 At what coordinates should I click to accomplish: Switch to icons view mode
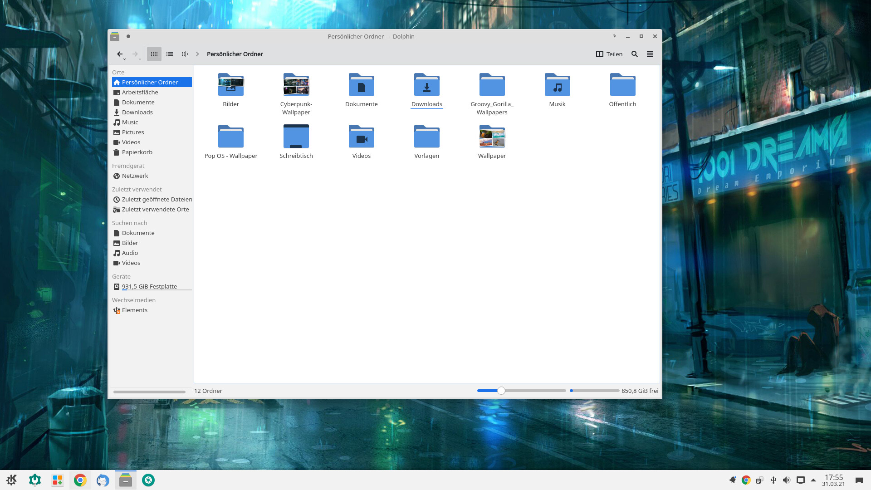point(154,54)
